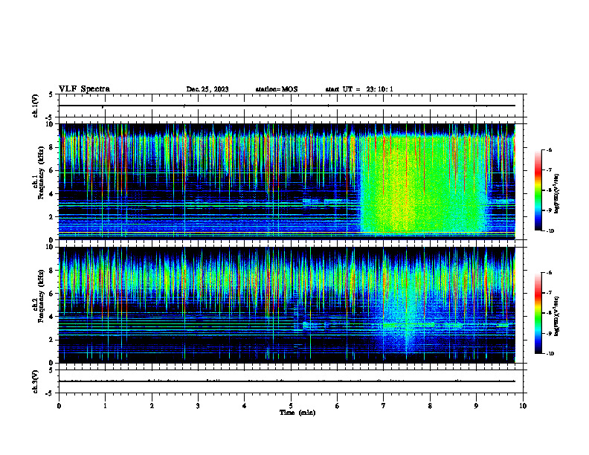Click the "ch.3(V)" vertical axis label
Image resolution: width=589 pixels, height=455 pixels.
point(36,381)
